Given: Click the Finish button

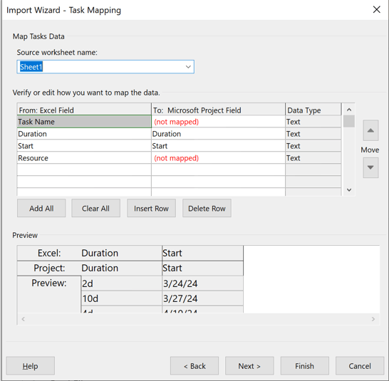Looking at the screenshot, I should coord(305,366).
